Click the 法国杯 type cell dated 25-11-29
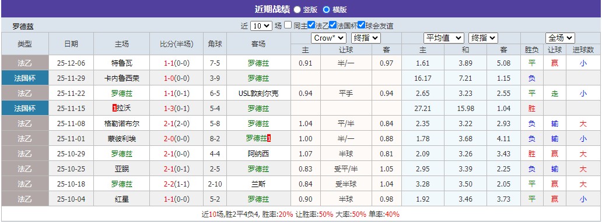The width and height of the screenshot is (602, 222). [25, 78]
